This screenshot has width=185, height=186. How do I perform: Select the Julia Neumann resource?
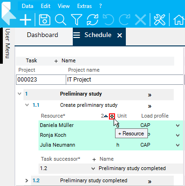[57, 145]
